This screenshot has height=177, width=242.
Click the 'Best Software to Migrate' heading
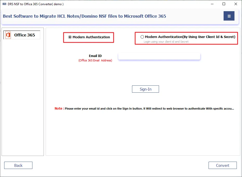(x=84, y=16)
